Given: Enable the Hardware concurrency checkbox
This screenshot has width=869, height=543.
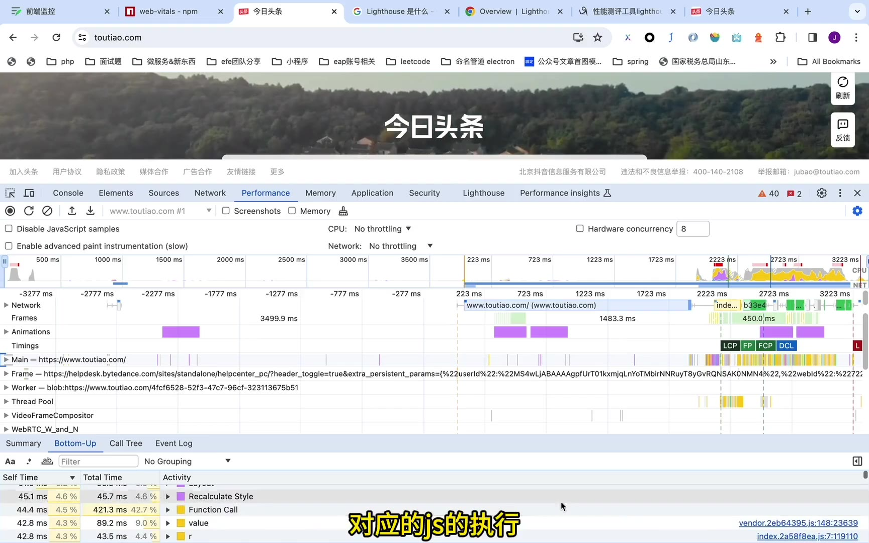Looking at the screenshot, I should pos(580,229).
